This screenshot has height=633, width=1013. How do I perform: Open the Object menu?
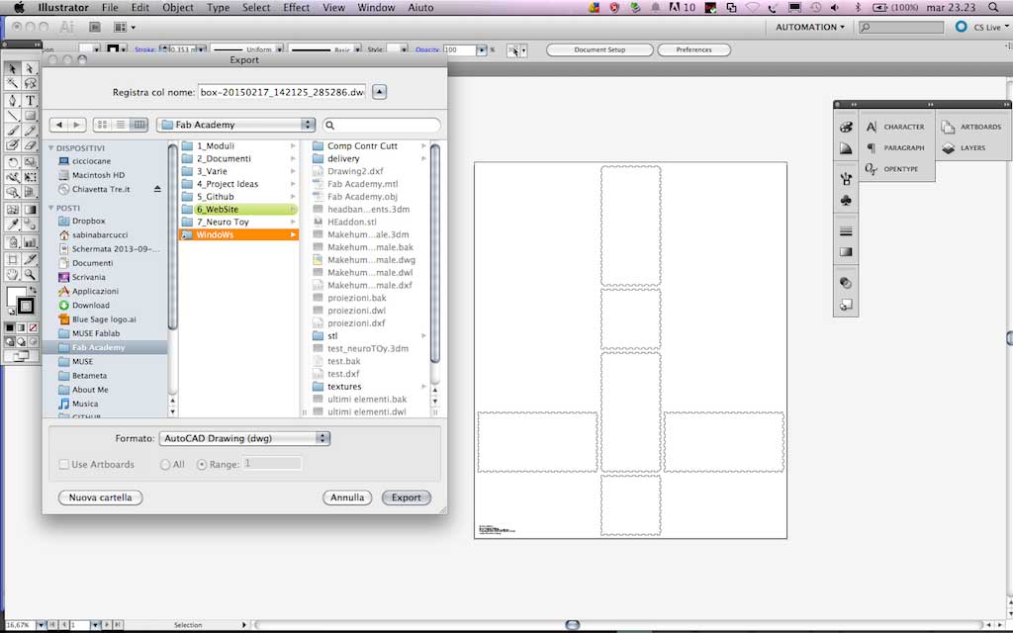[x=178, y=8]
